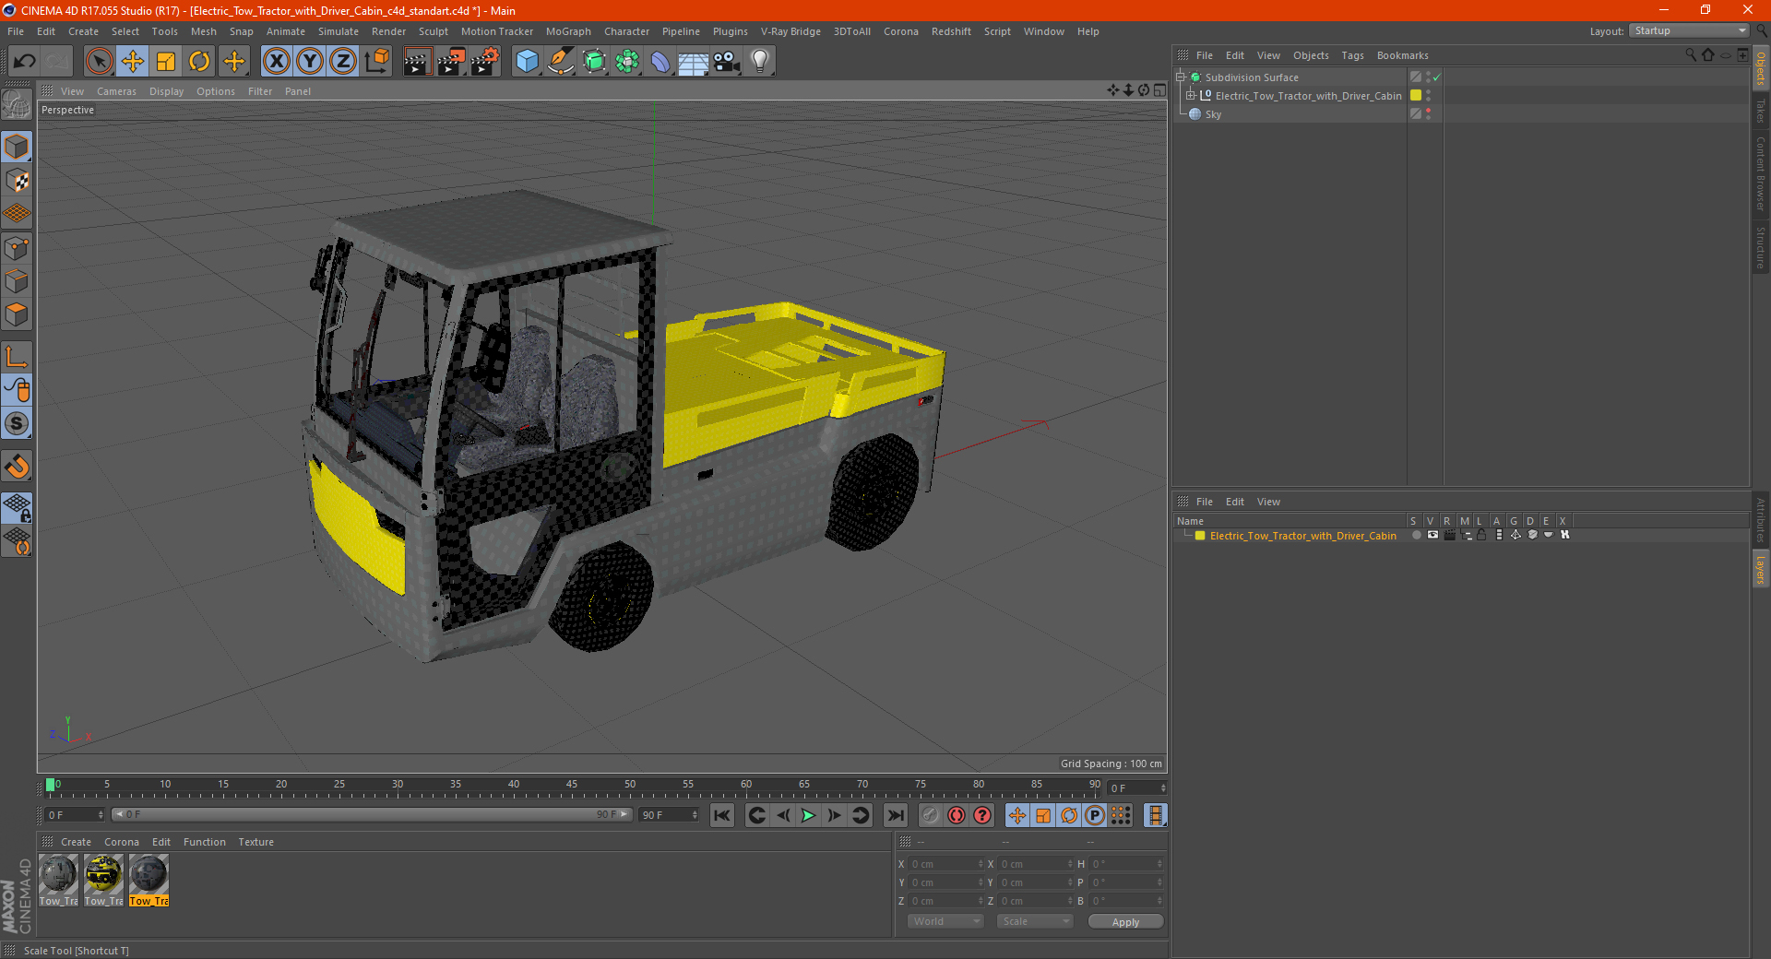The height and width of the screenshot is (959, 1771).
Task: Open the MoGraph menu
Action: point(568,31)
